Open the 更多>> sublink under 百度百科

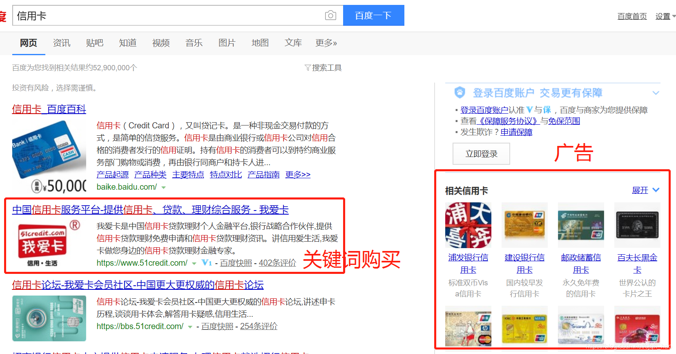click(298, 175)
